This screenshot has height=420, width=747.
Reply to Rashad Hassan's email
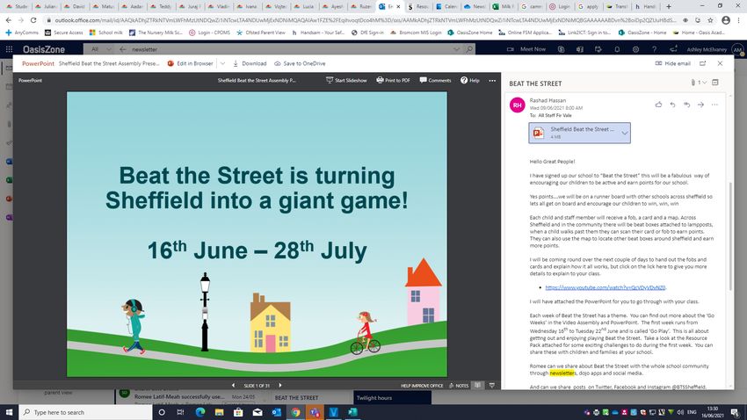click(672, 105)
